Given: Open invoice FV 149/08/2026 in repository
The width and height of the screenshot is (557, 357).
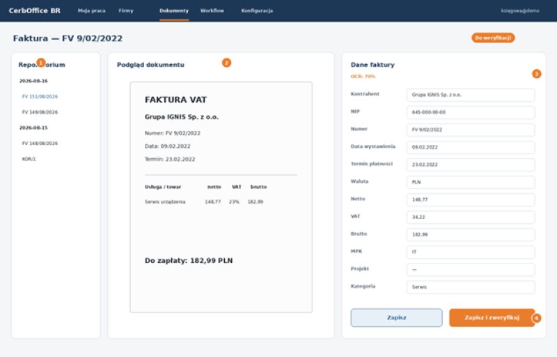Looking at the screenshot, I should [x=40, y=112].
